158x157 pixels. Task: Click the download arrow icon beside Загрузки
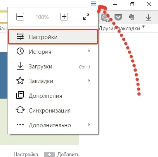coord(20,66)
